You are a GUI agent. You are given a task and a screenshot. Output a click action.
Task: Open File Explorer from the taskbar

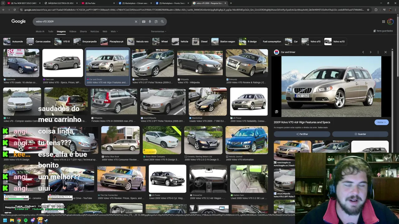coord(12,221)
